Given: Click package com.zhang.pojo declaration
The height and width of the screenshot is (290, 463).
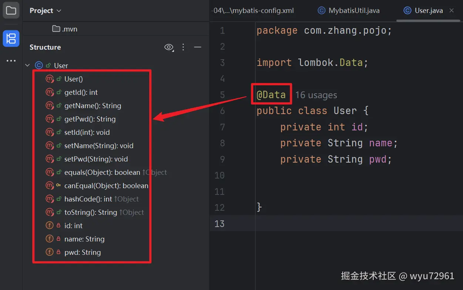Looking at the screenshot, I should click(x=324, y=30).
